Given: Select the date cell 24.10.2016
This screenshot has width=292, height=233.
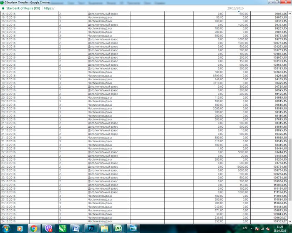Looking at the screenshot, I should click(x=8, y=221).
